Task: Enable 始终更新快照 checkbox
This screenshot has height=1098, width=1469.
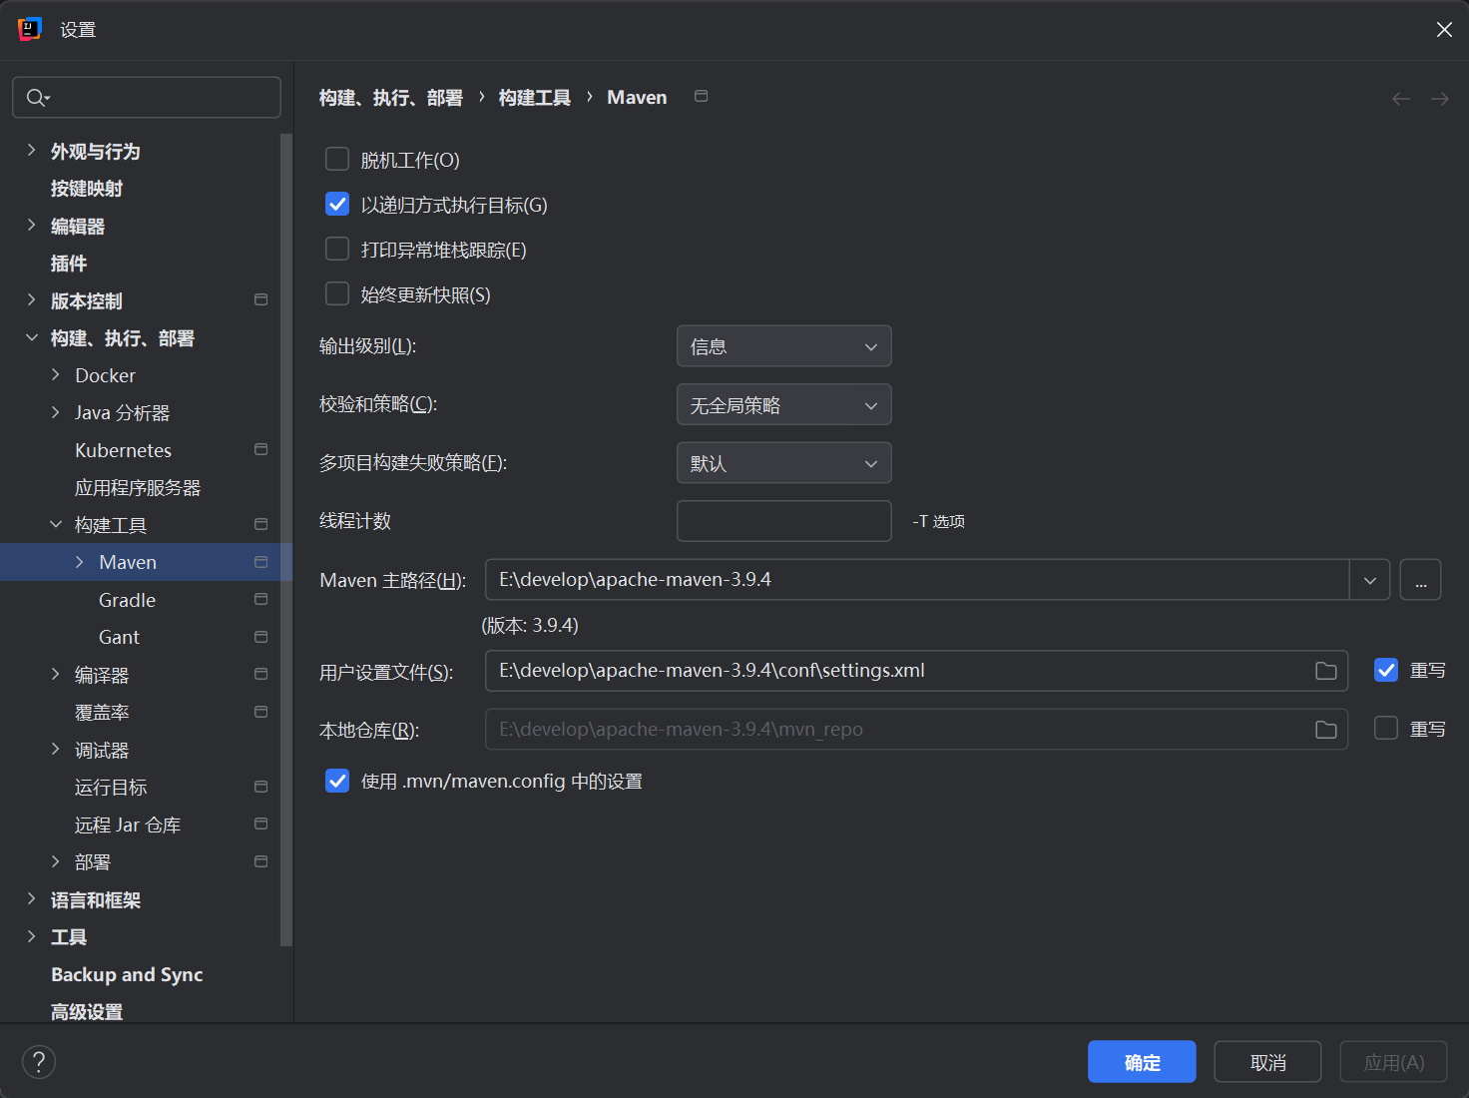Action: (x=337, y=294)
